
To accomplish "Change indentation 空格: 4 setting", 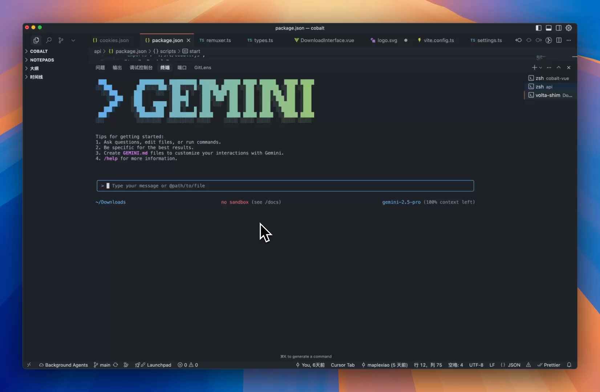I will click(455, 365).
